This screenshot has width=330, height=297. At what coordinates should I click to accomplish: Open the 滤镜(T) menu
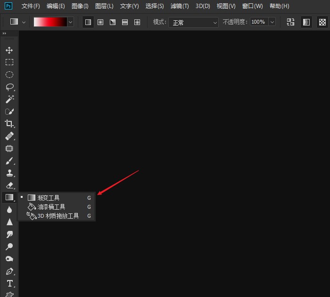click(180, 6)
